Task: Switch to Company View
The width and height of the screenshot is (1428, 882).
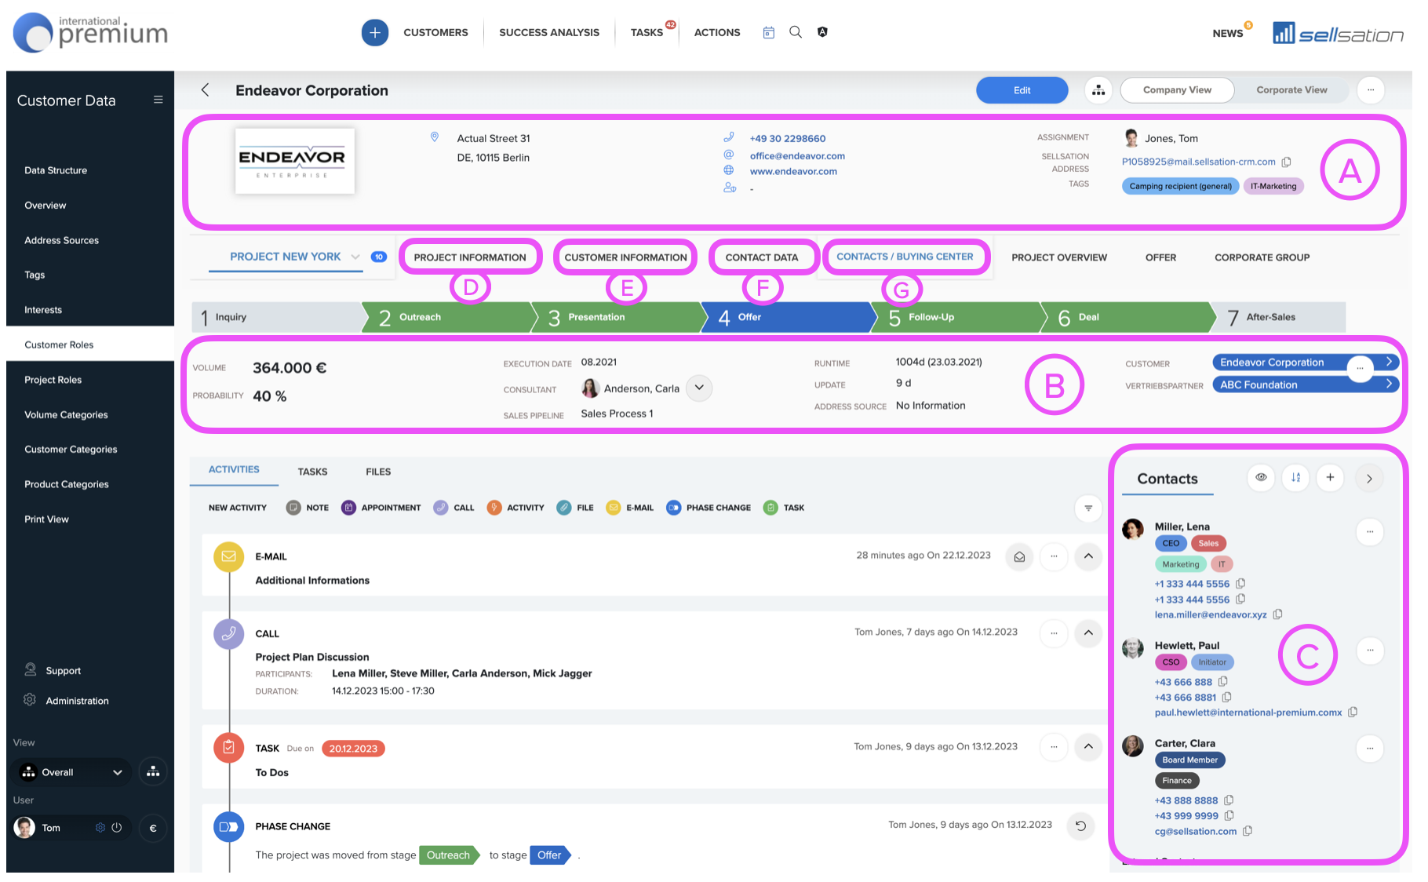Action: [x=1177, y=90]
